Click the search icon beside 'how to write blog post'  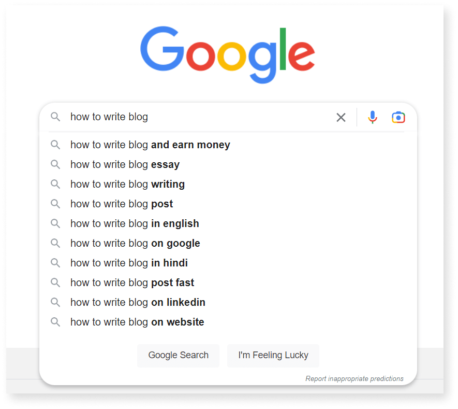click(55, 204)
